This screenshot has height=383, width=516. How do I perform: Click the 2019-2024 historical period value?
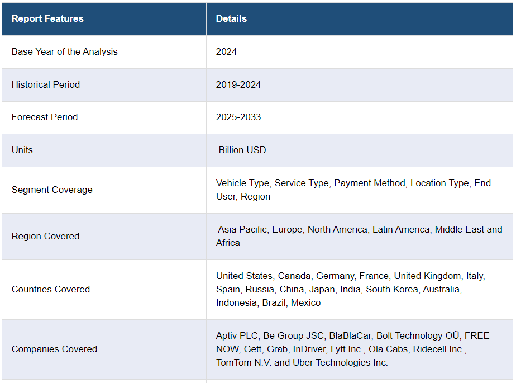(x=238, y=84)
